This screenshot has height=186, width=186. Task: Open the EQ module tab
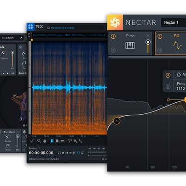tap(171, 43)
